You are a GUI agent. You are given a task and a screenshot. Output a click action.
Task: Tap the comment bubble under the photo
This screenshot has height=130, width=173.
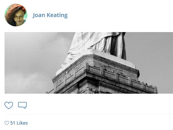pos(22,105)
